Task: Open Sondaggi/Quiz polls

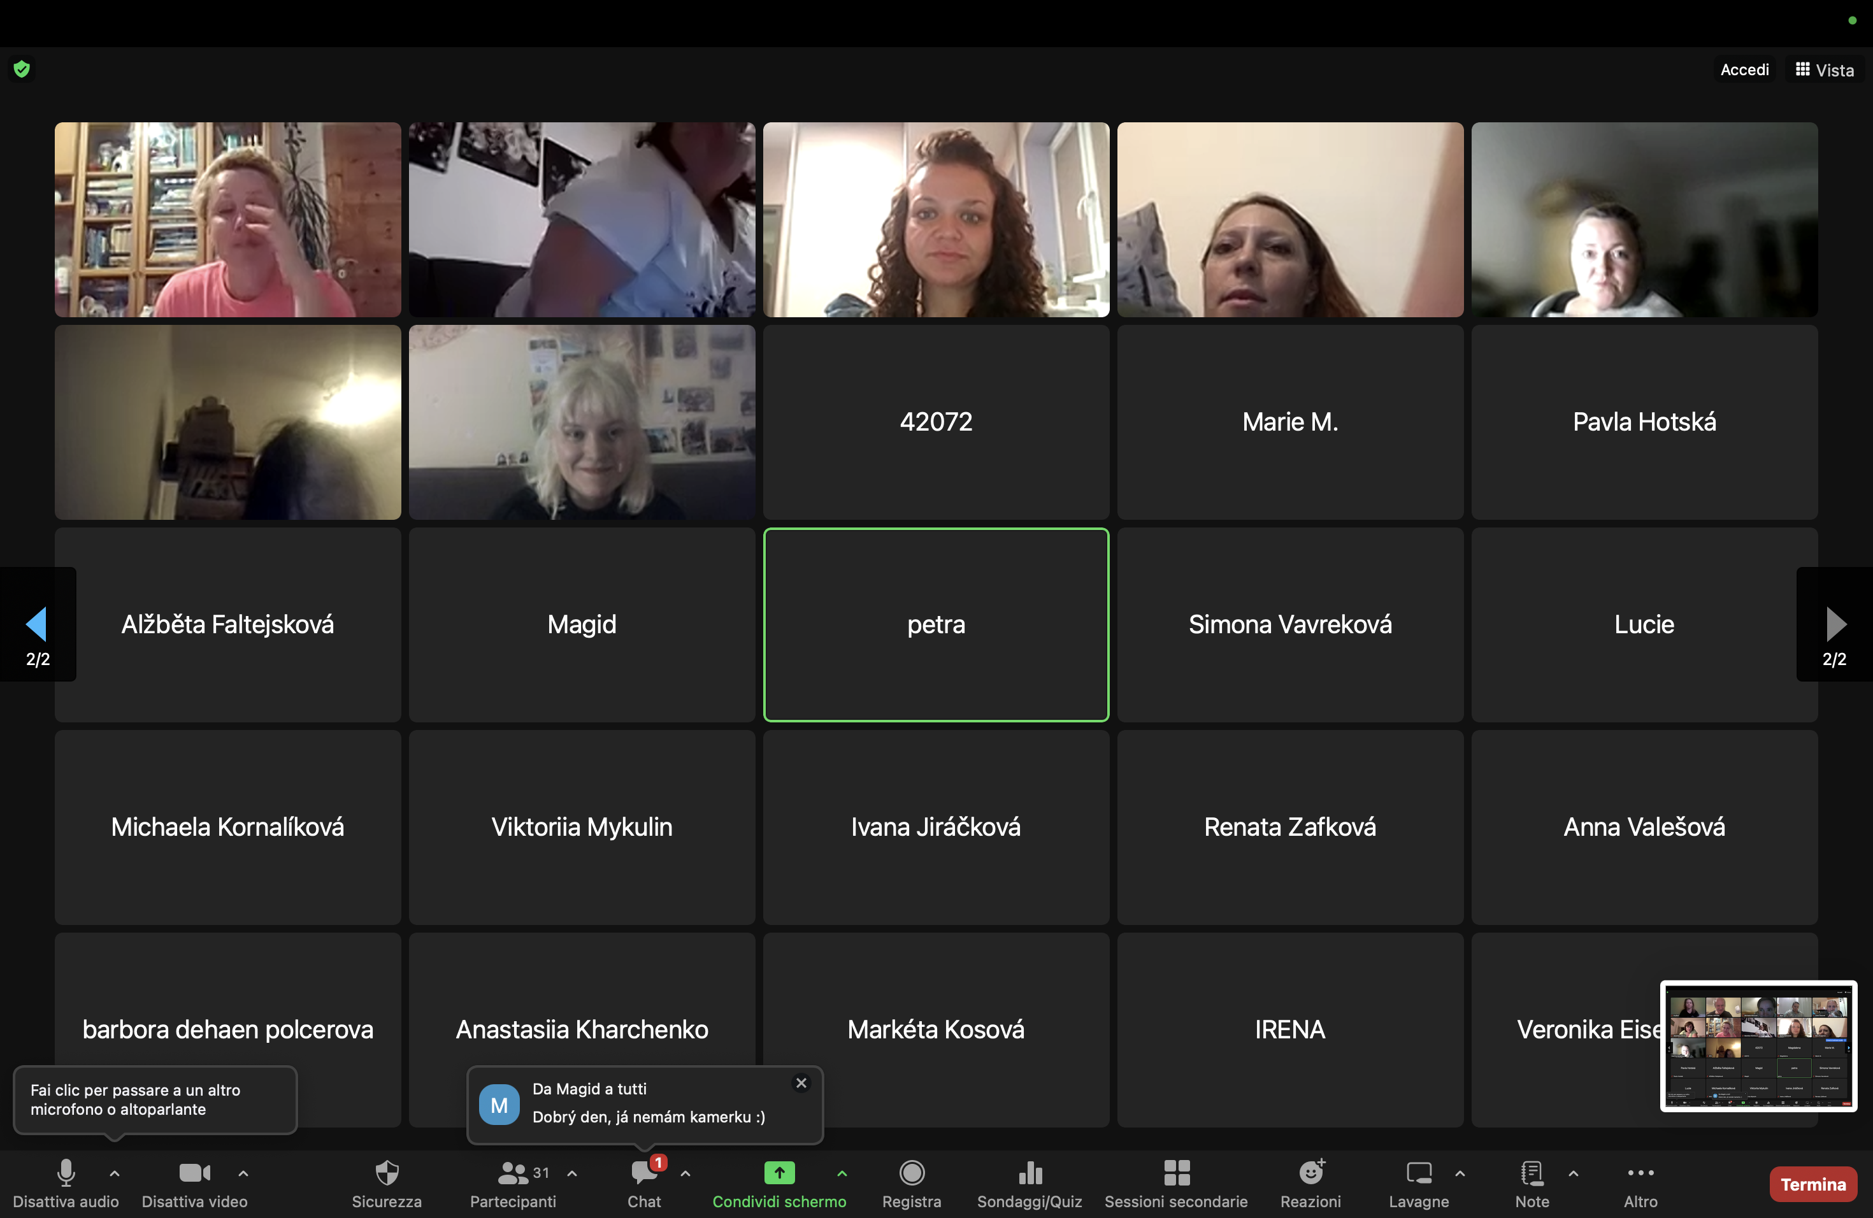Action: pyautogui.click(x=1030, y=1184)
